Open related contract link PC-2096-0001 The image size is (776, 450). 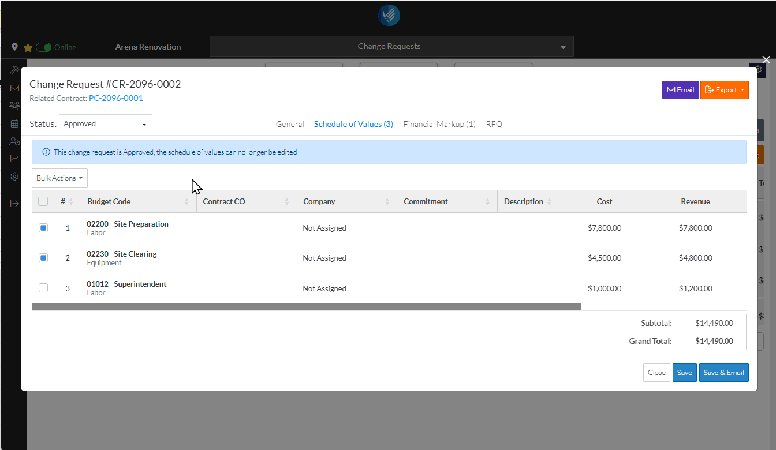(116, 98)
